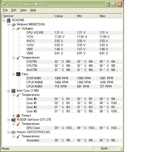The image size is (155, 152).
Task: Click the Intel Core i7 860 CPU icon
Action: [x=13, y=91]
